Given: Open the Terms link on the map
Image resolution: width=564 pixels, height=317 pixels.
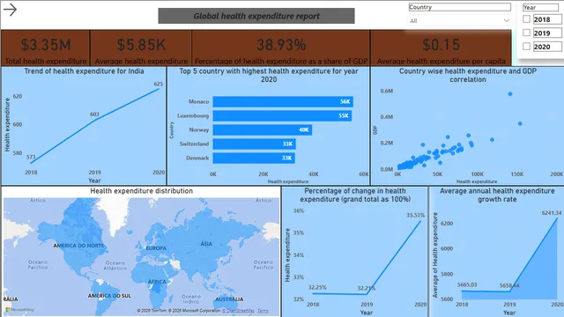Looking at the screenshot, I should pos(263,311).
